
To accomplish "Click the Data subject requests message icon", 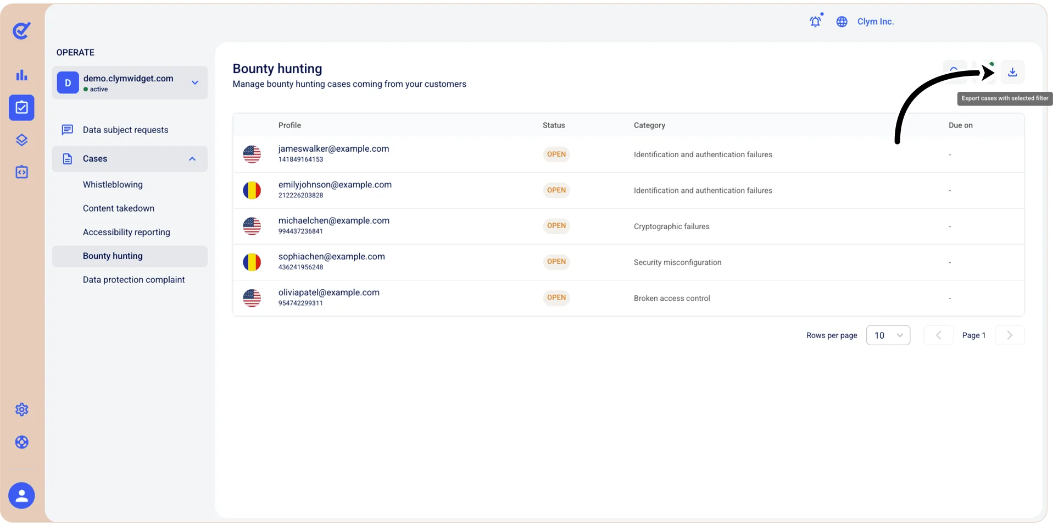I will pyautogui.click(x=67, y=130).
